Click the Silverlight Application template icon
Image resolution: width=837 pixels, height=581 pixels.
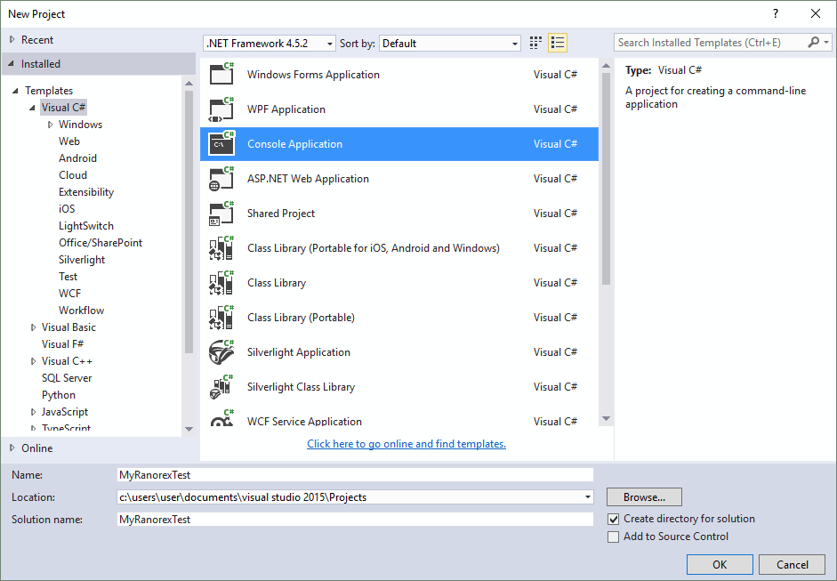coord(221,352)
